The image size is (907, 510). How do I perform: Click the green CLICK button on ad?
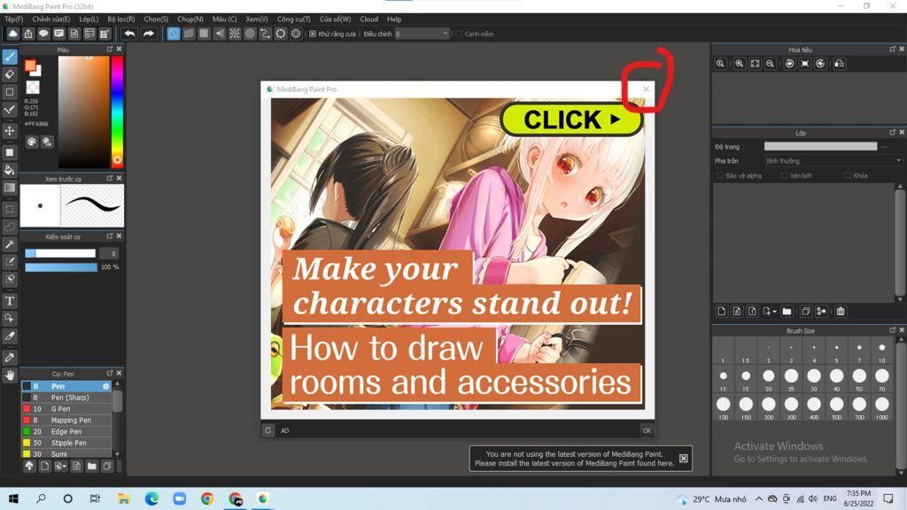point(571,120)
